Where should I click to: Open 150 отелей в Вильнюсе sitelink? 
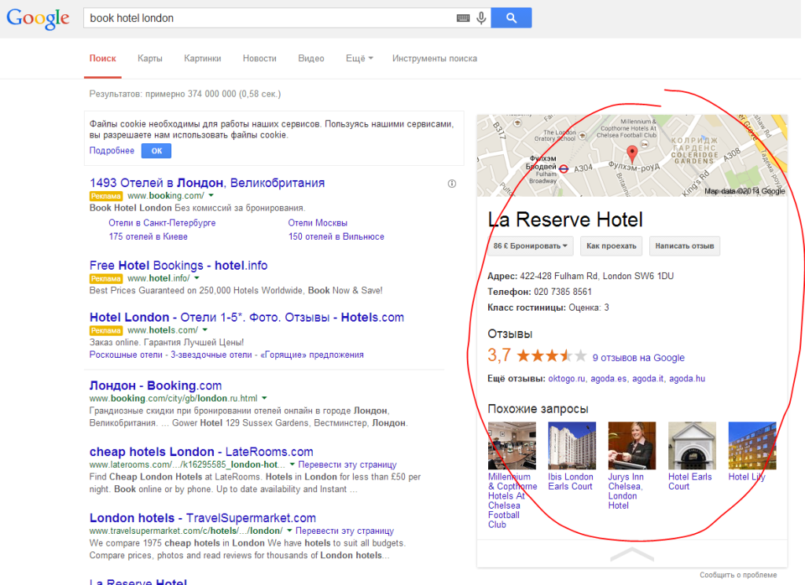[x=336, y=237]
